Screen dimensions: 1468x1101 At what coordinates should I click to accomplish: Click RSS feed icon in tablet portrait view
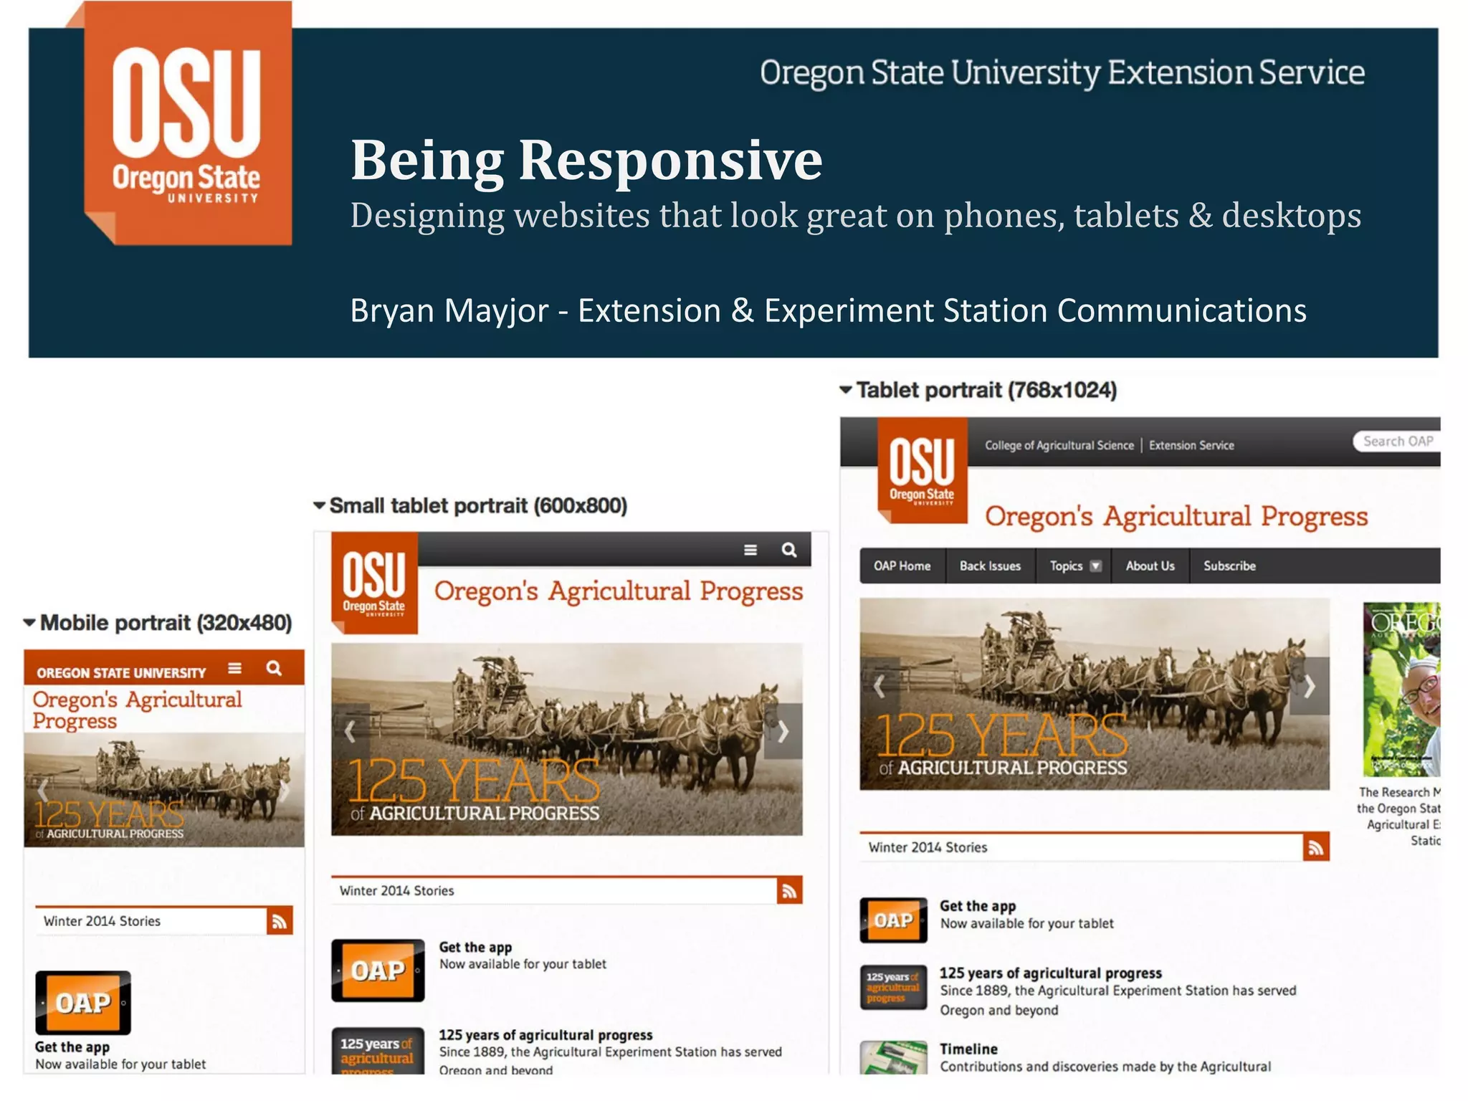point(1316,847)
